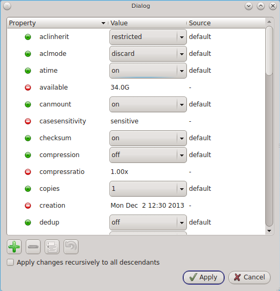Click the green status dot beside aclinherit
Image resolution: width=280 pixels, height=291 pixels.
[x=28, y=37]
